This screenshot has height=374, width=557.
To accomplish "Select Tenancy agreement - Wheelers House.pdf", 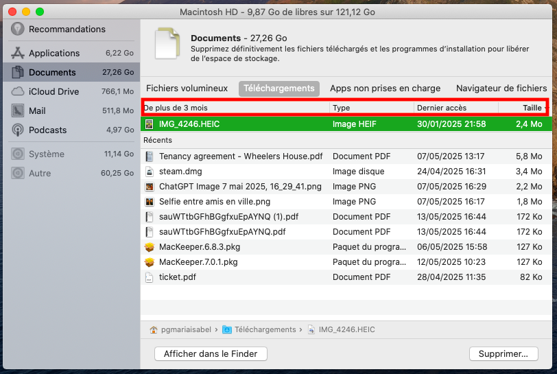I will [241, 156].
